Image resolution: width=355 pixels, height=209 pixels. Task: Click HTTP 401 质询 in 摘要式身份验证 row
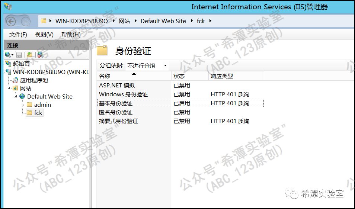(230, 121)
